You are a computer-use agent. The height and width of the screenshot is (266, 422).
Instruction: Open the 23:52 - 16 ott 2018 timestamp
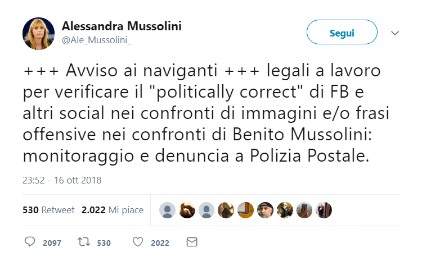pyautogui.click(x=62, y=181)
